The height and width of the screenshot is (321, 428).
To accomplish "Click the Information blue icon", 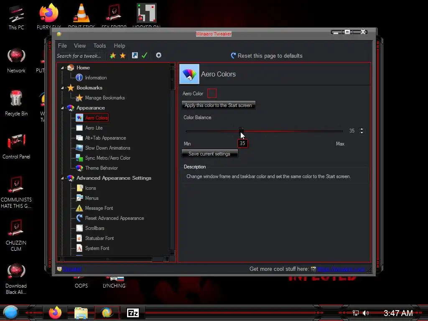I will click(79, 77).
